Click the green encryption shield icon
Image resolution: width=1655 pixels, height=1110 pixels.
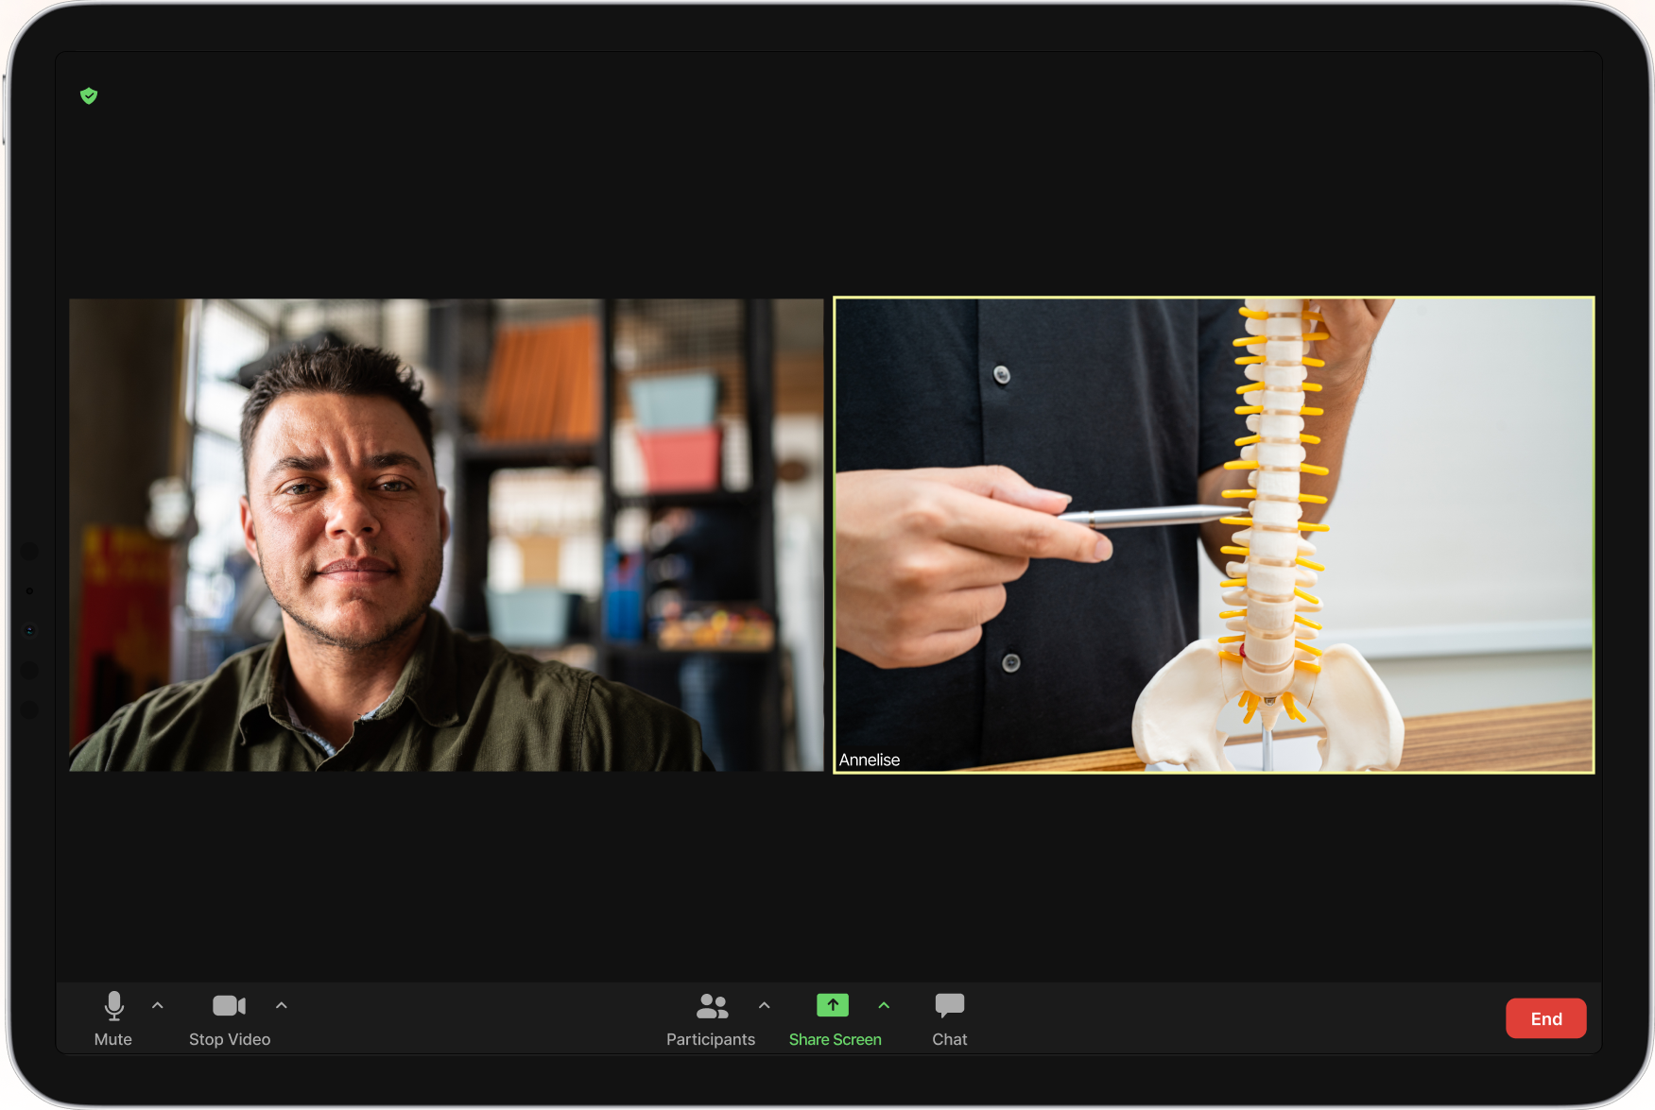tap(89, 95)
